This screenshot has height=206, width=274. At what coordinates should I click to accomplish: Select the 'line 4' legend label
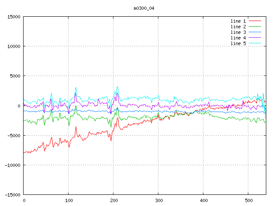[238, 38]
